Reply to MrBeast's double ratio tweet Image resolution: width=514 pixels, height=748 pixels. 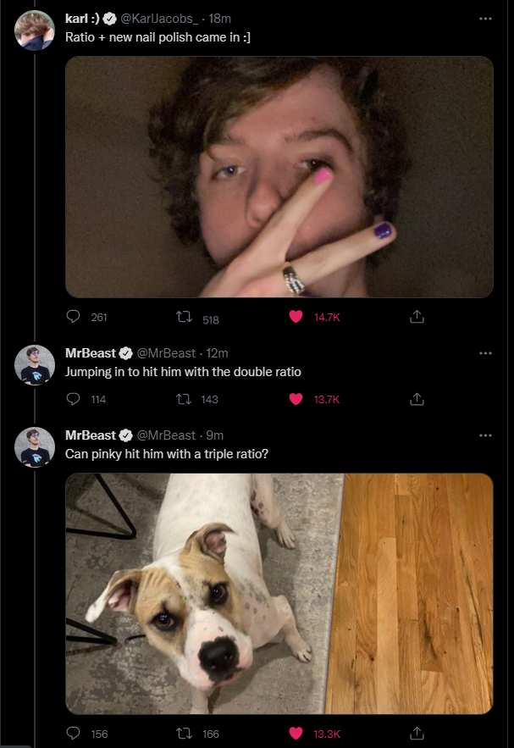[74, 399]
